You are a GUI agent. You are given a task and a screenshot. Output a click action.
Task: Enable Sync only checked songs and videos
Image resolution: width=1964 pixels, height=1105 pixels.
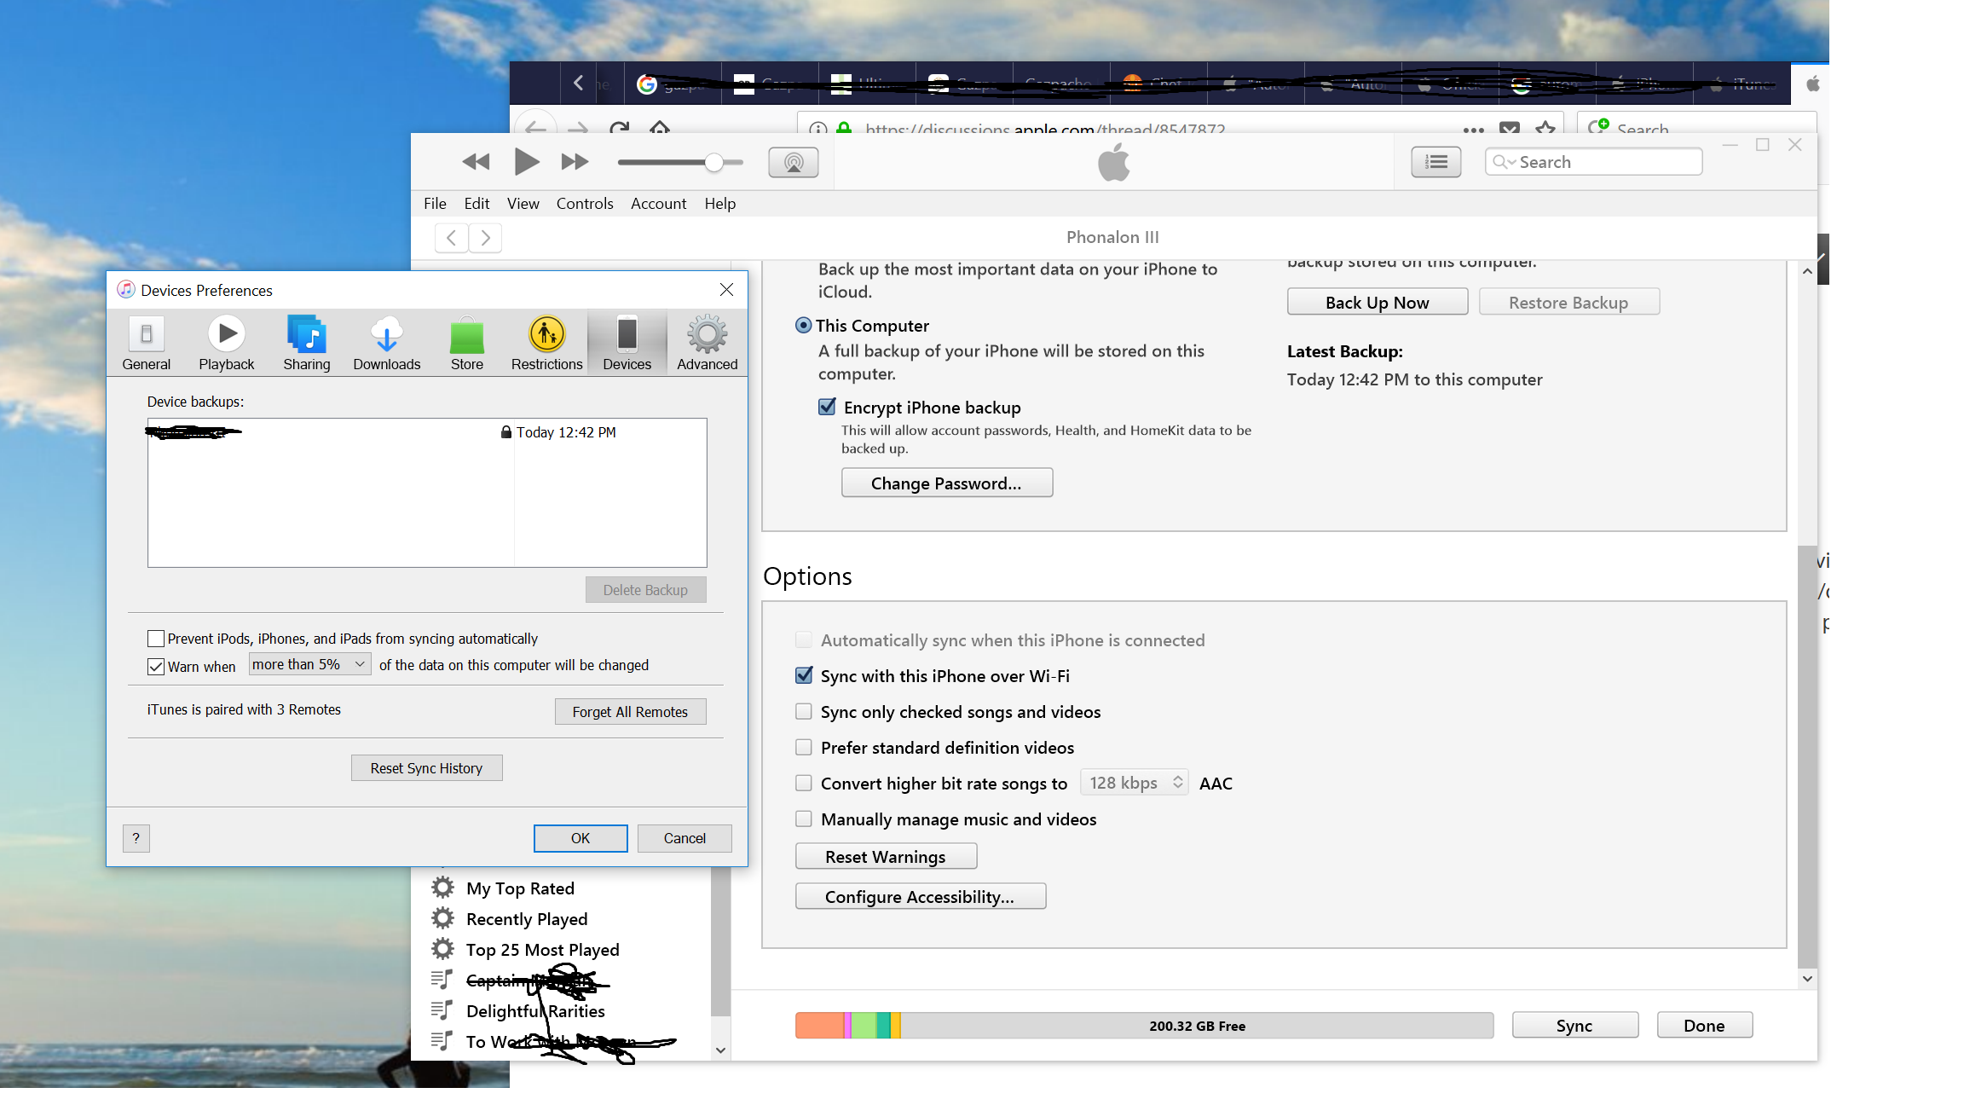[803, 711]
